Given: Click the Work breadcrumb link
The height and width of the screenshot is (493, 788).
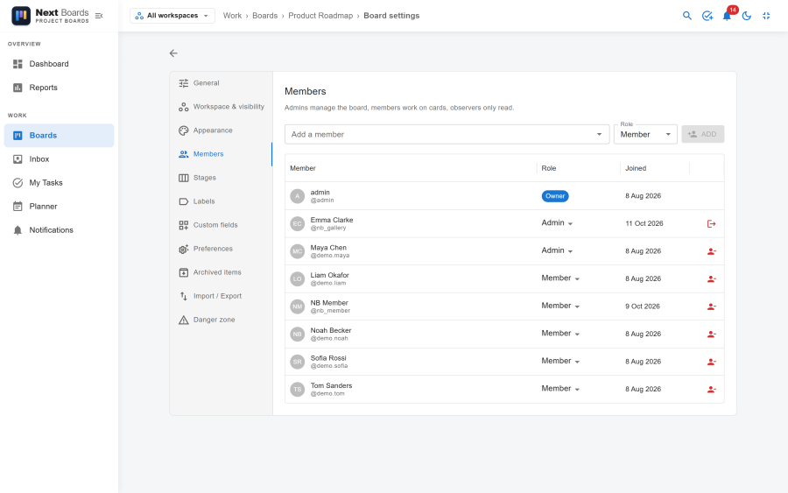Looking at the screenshot, I should click(232, 16).
